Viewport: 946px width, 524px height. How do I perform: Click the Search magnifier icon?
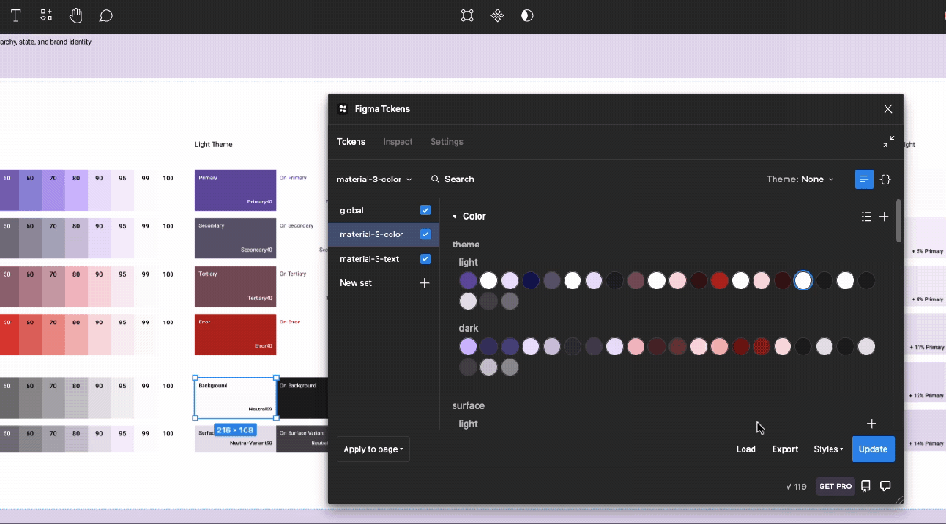[x=435, y=179]
